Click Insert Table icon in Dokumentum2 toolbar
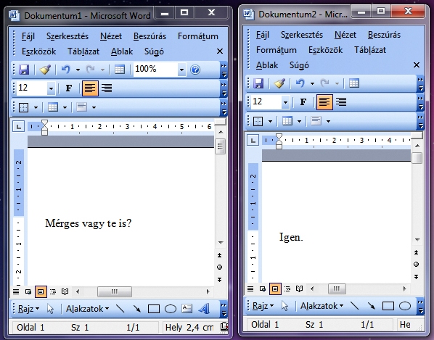The height and width of the screenshot is (340, 434). (x=354, y=83)
